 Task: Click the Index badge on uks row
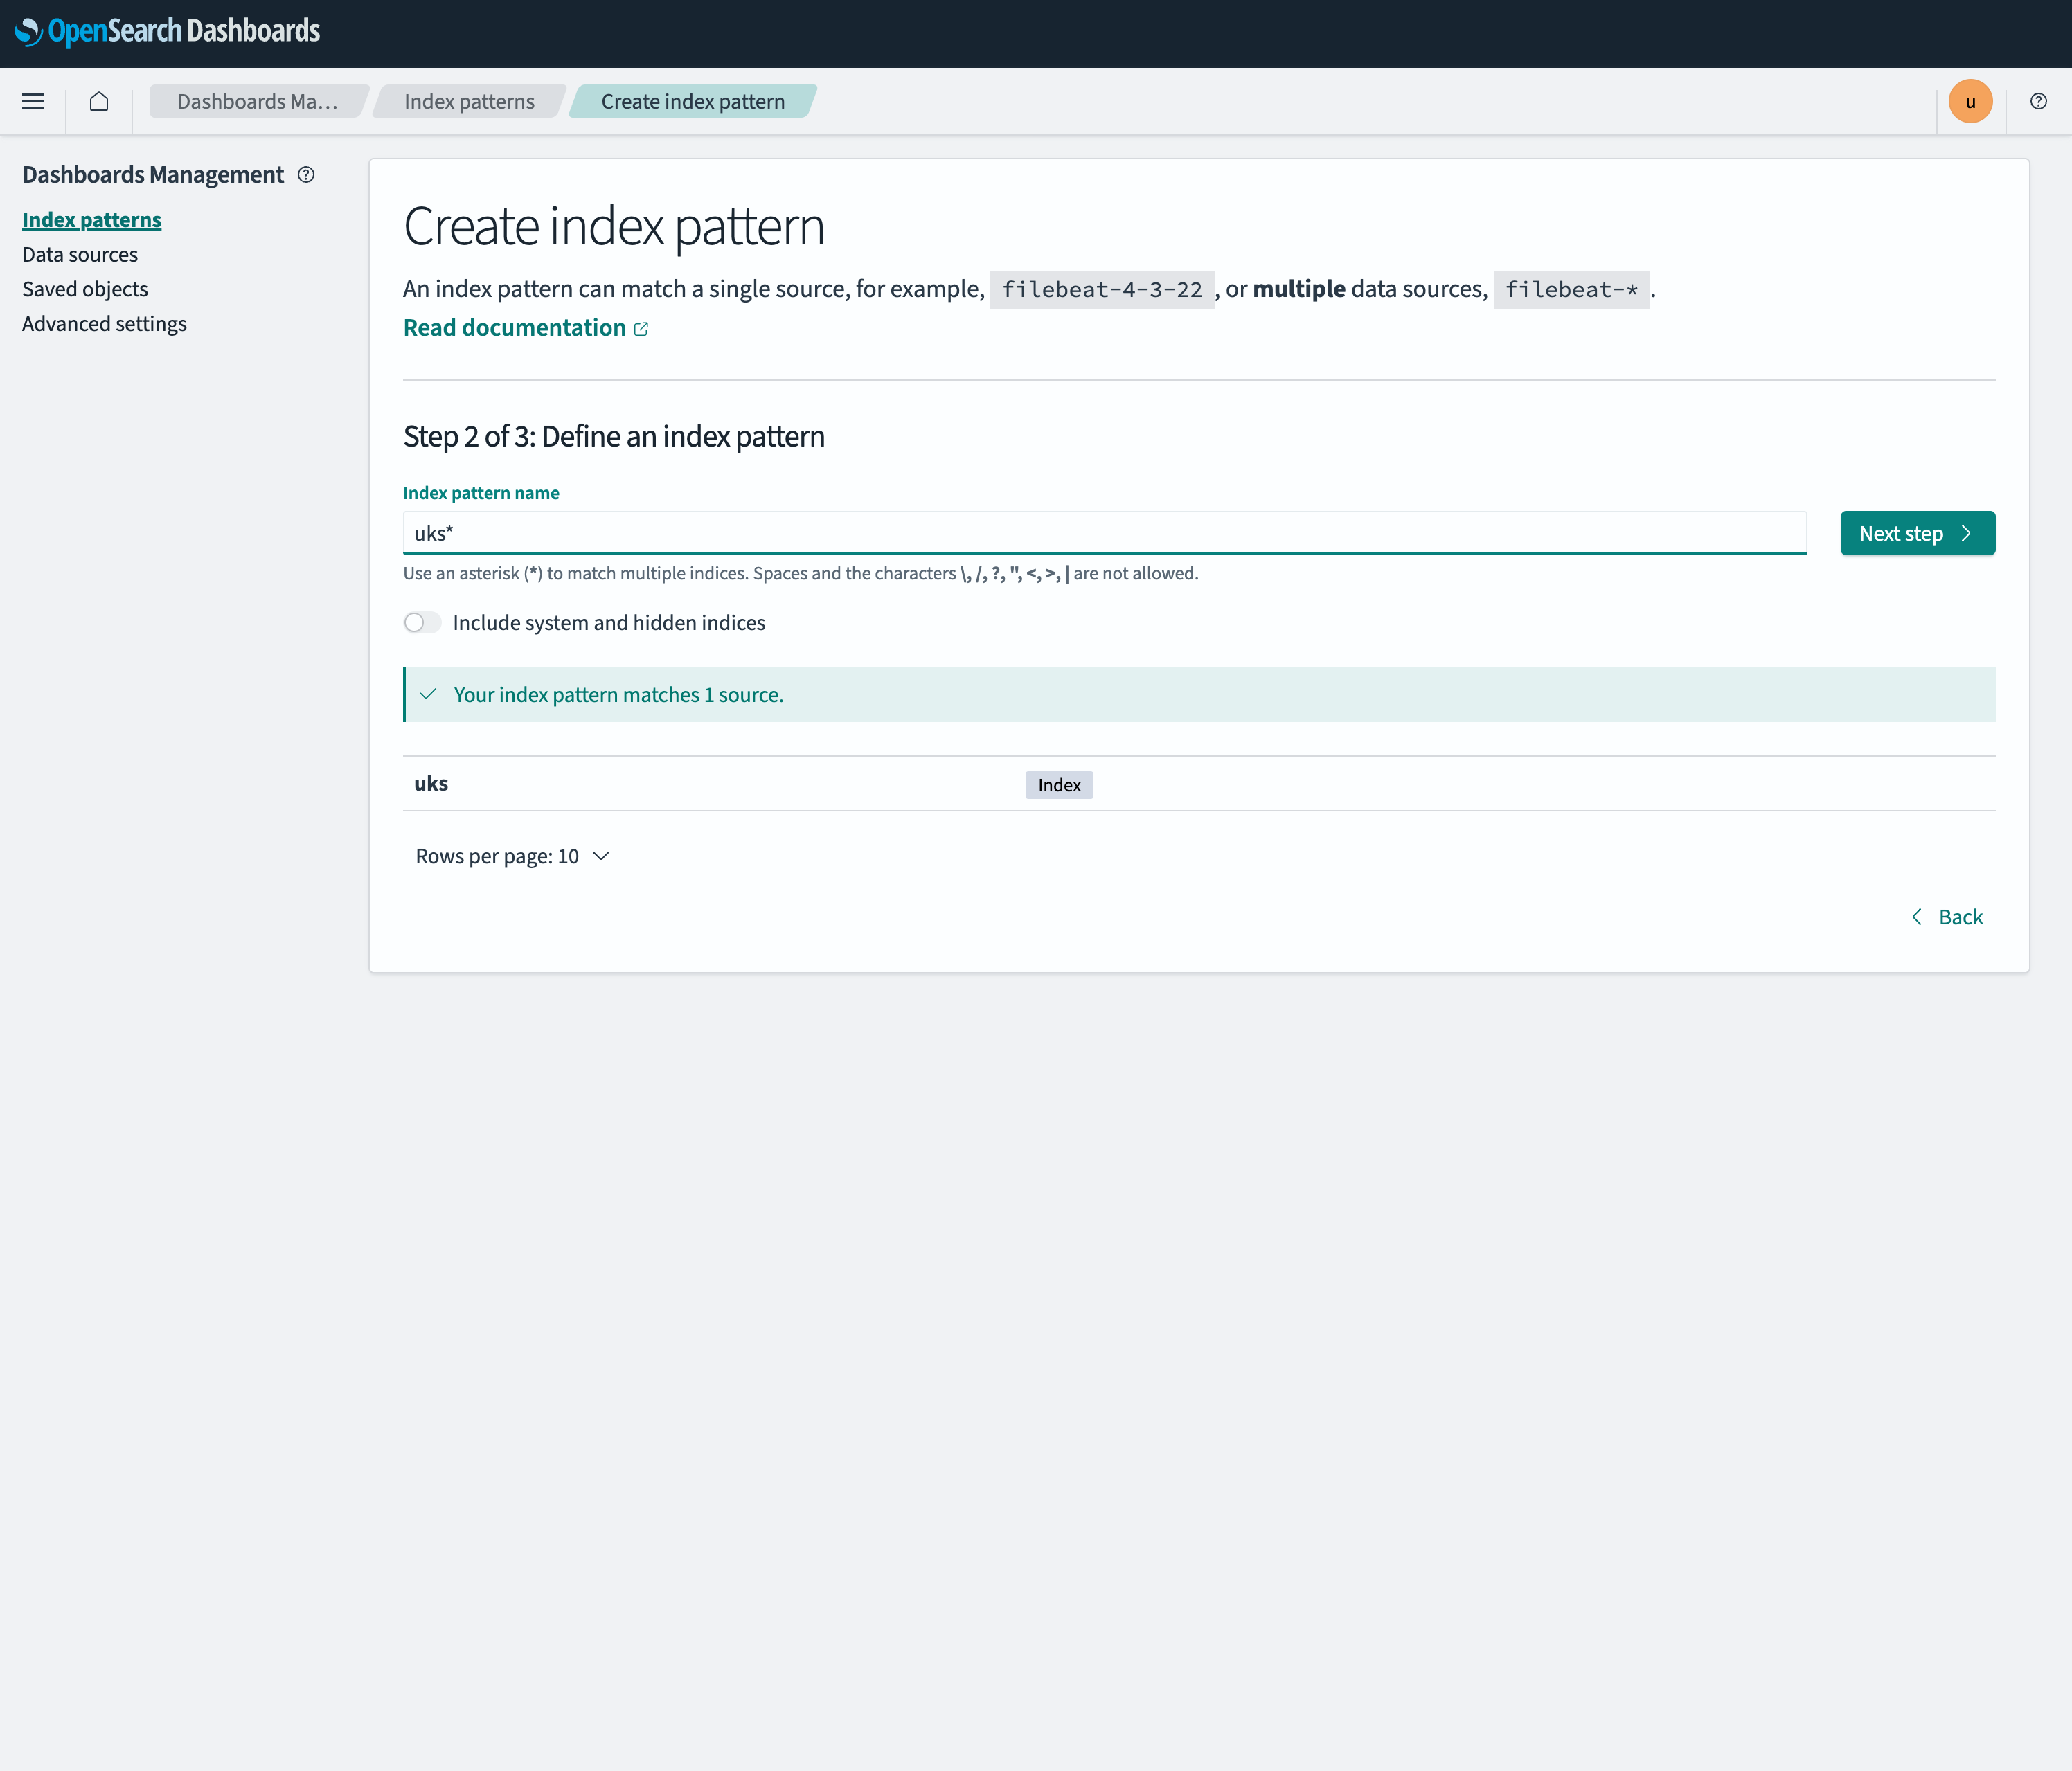(1059, 785)
